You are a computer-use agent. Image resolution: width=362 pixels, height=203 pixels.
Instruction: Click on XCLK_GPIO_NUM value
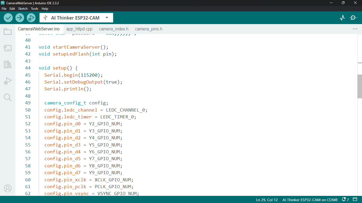pyautogui.click(x=113, y=180)
